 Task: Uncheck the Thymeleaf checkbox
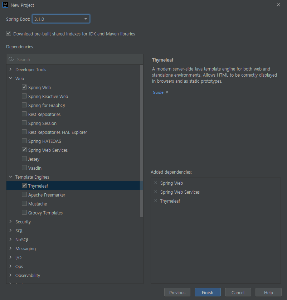click(x=24, y=185)
